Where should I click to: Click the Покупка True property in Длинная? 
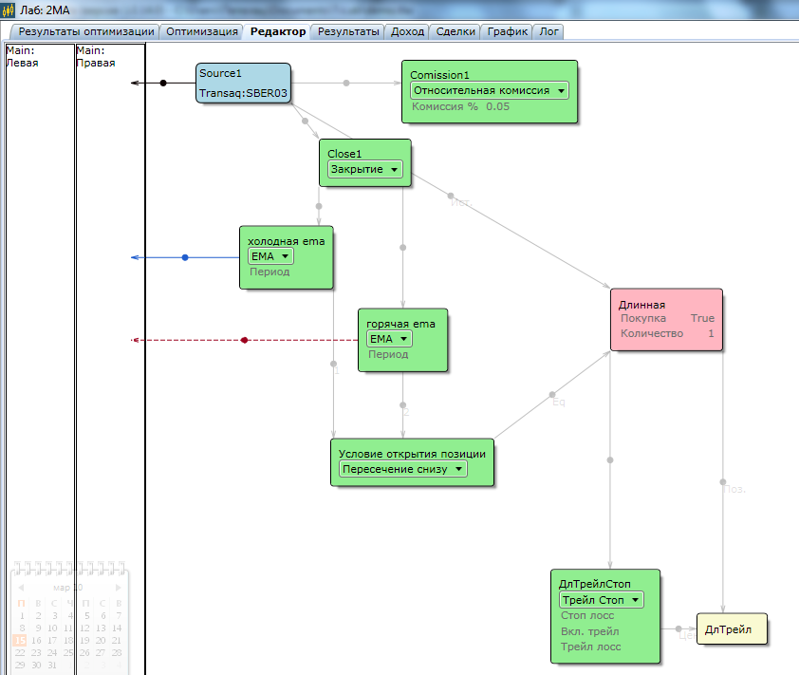(666, 319)
